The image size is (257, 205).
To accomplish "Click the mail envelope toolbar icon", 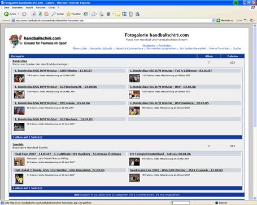I will coord(93,14).
